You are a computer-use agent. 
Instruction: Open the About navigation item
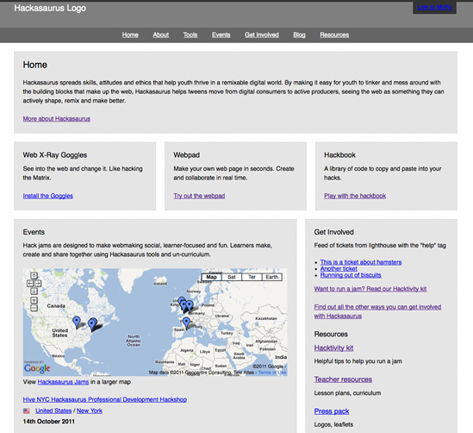161,35
